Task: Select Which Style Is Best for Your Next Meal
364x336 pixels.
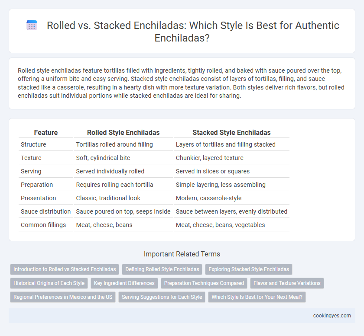Action: [257, 297]
